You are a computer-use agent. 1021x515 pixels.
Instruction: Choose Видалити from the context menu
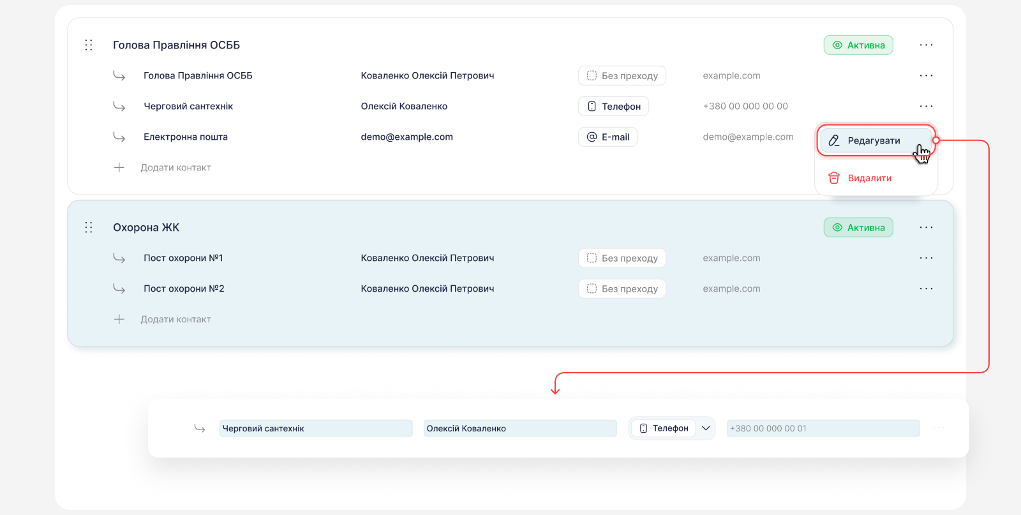click(876, 178)
